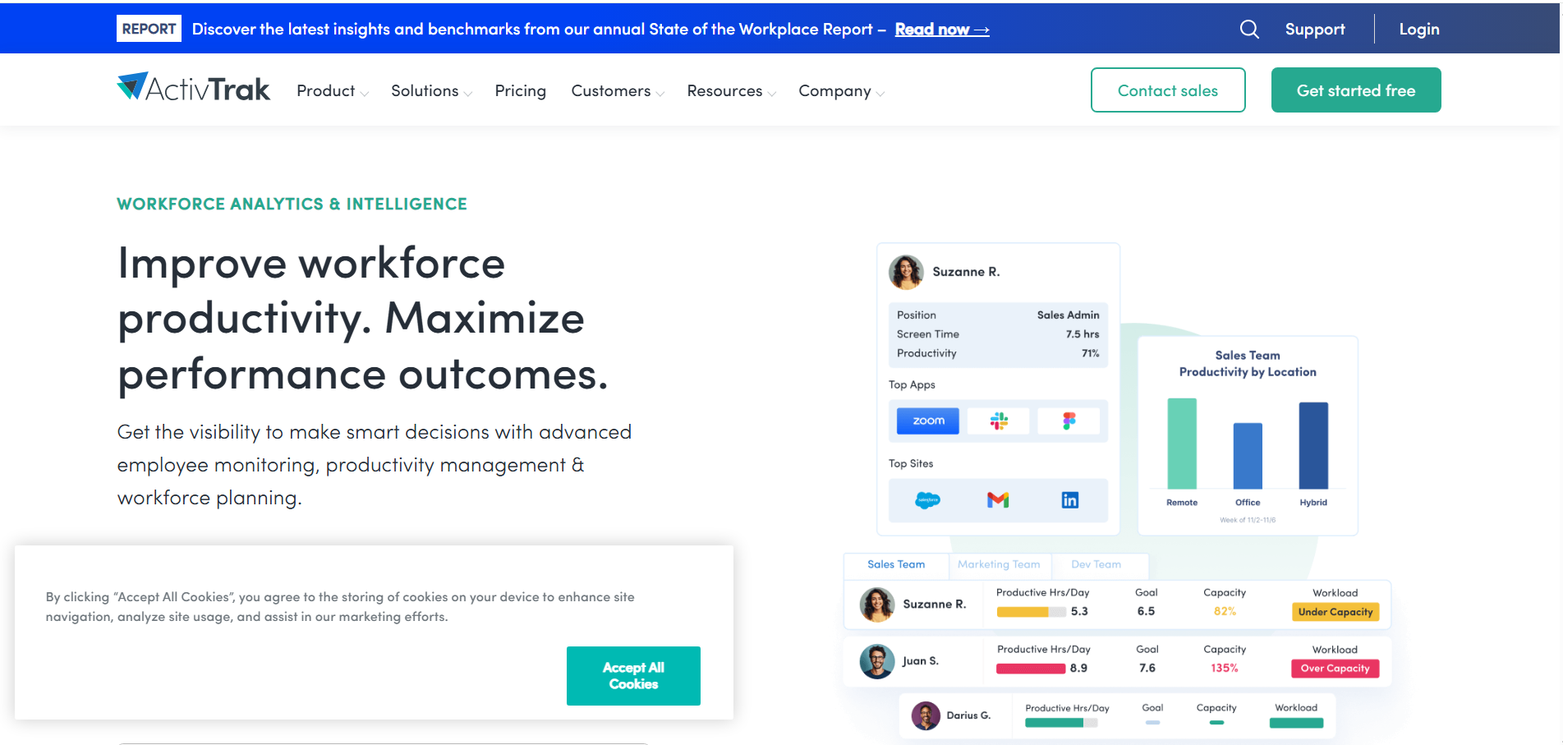Screen dimensions: 1563x745
Task: Click the Under Capacity badge
Action: click(1335, 612)
